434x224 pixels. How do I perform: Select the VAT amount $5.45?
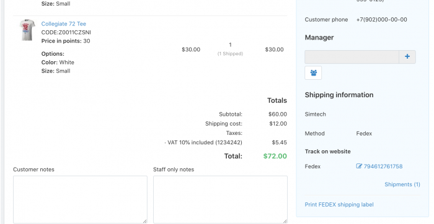[x=279, y=142]
